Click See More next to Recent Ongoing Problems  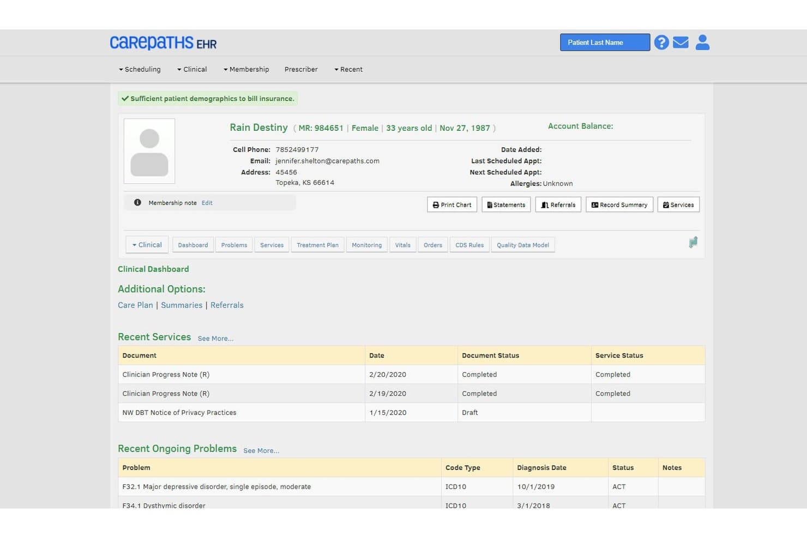click(x=261, y=451)
